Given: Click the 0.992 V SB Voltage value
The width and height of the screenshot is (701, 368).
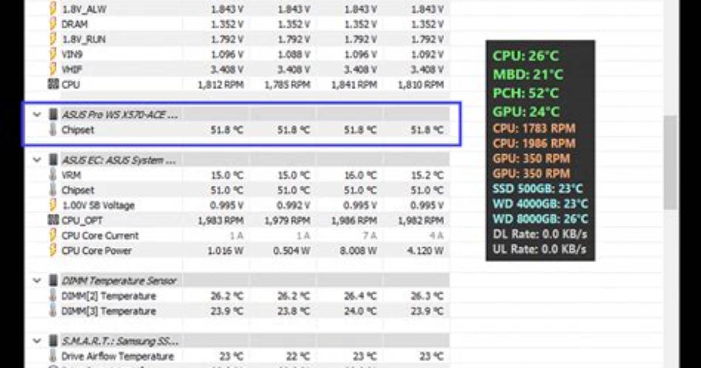Looking at the screenshot, I should coord(293,205).
